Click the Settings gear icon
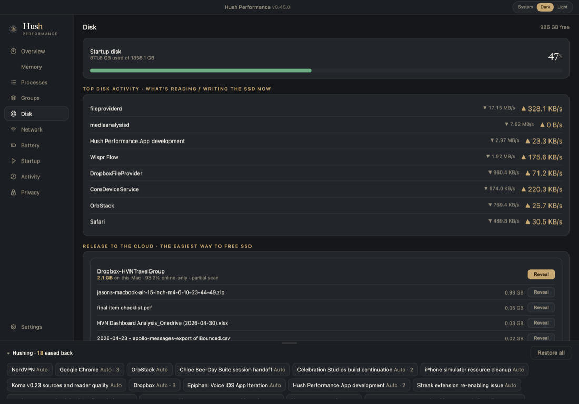 (13, 327)
